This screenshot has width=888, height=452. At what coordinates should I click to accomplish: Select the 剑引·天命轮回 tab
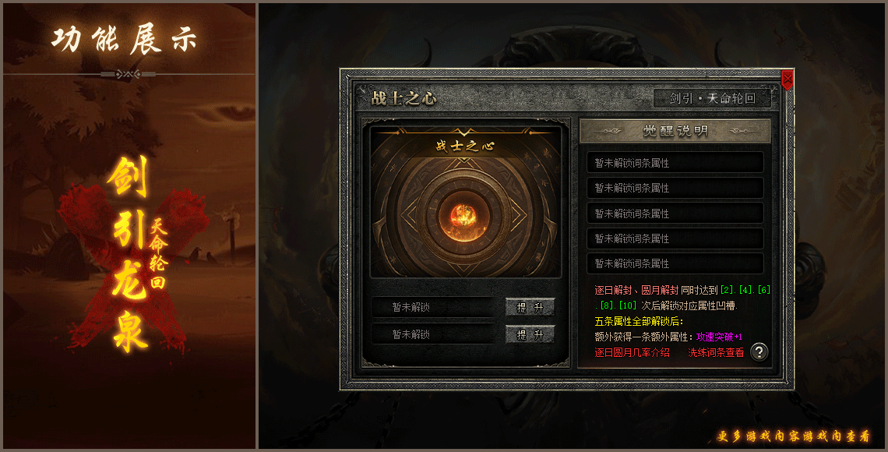click(x=713, y=98)
